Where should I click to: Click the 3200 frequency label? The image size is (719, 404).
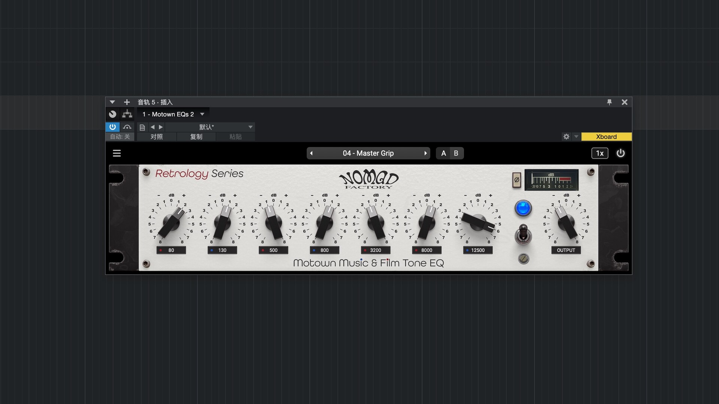376,250
